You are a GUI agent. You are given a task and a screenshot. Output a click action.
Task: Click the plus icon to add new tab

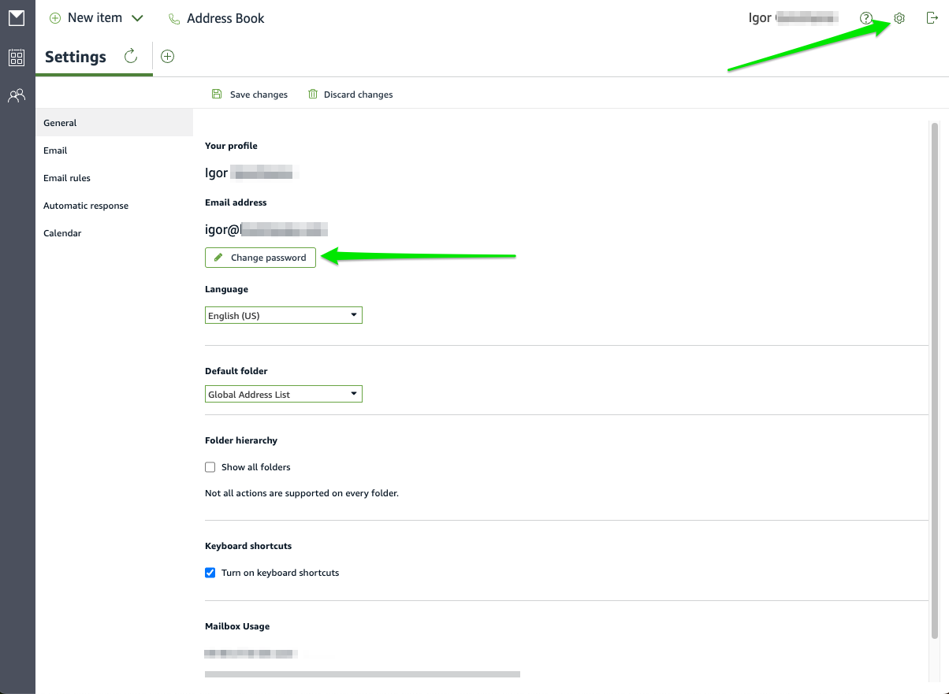[x=167, y=56]
